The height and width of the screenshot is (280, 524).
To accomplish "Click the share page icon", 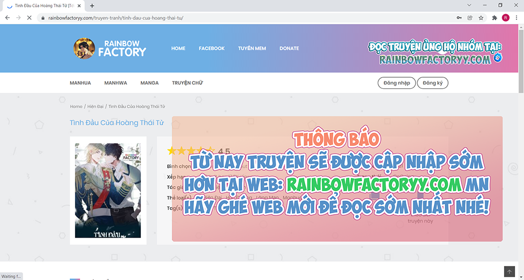I will pos(470,17).
